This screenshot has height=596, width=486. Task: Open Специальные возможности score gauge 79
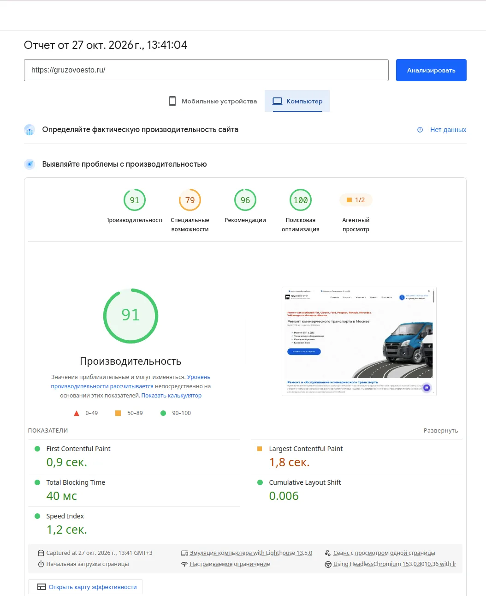(190, 200)
